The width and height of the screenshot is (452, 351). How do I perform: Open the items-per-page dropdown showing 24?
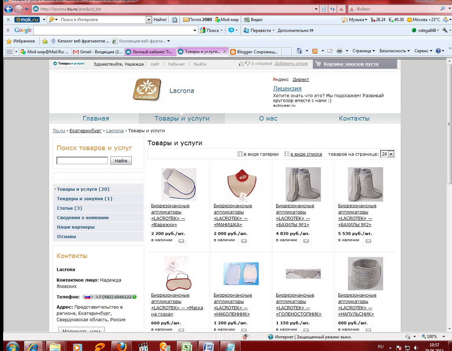pyautogui.click(x=387, y=154)
